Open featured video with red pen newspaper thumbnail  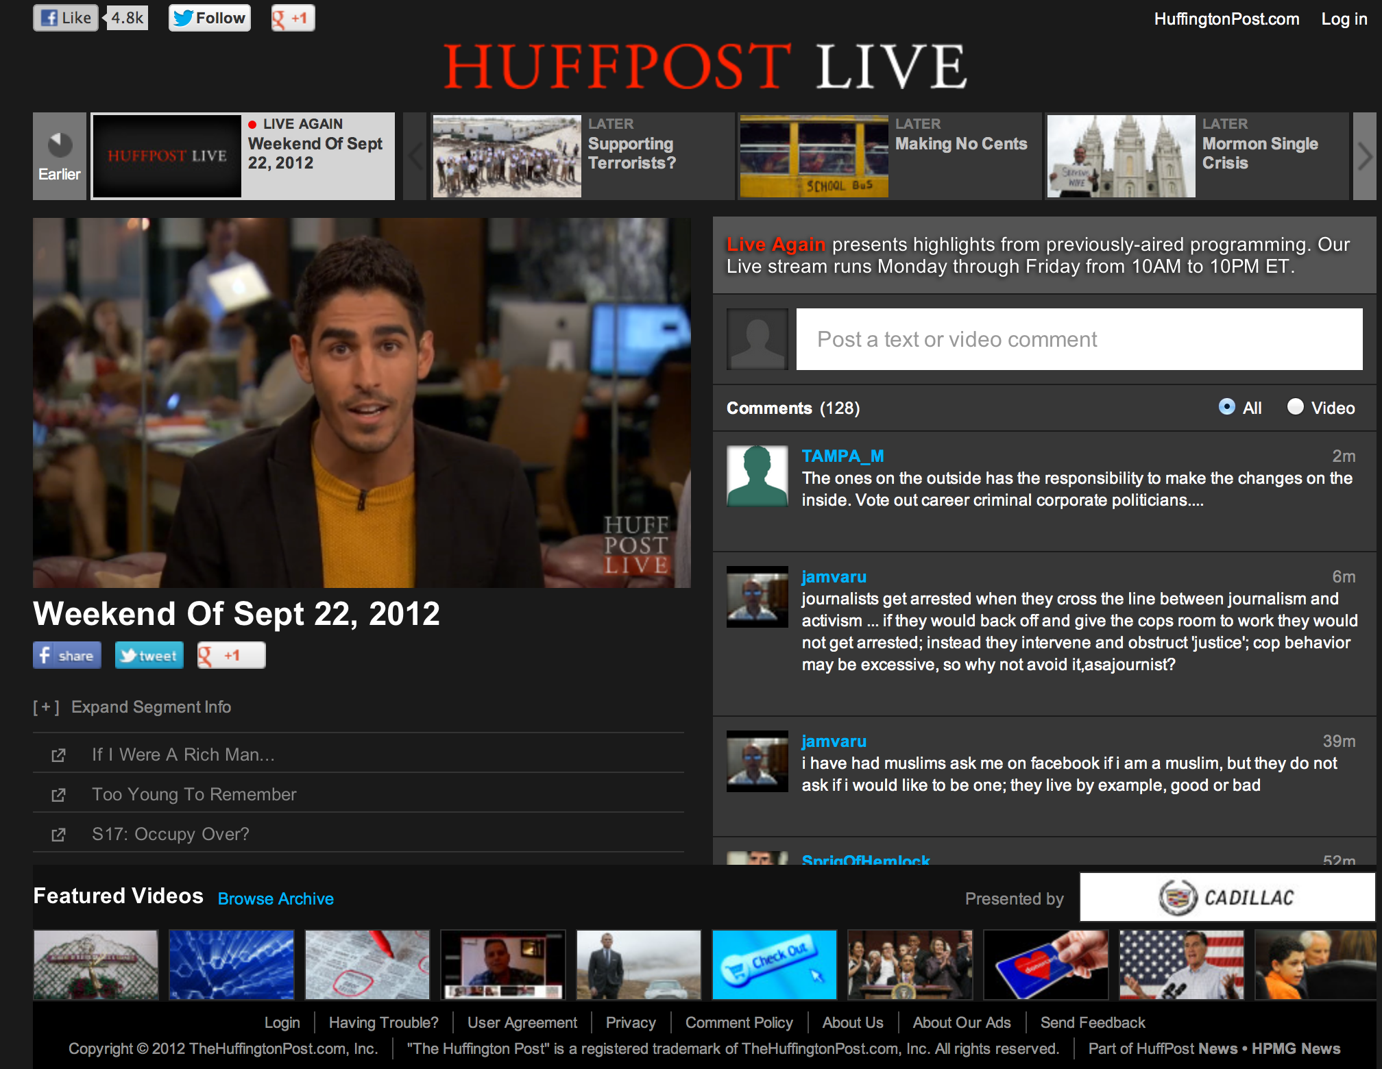[367, 964]
